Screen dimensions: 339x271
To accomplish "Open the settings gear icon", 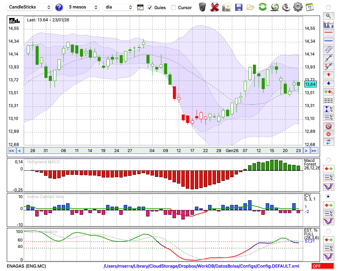I will tap(298, 7).
